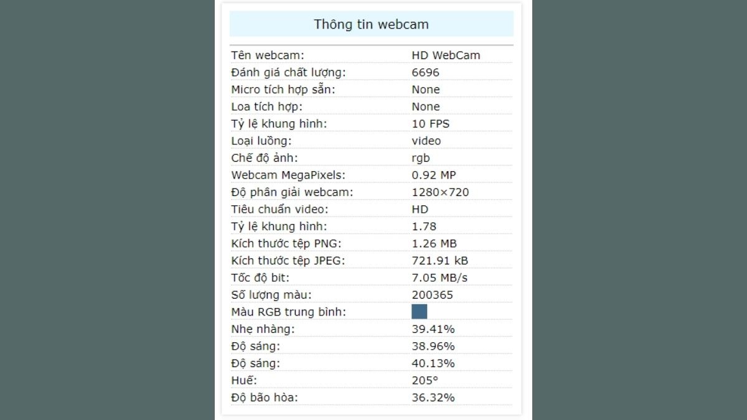Click the "7.05 MB/s" bit rate value

(439, 278)
